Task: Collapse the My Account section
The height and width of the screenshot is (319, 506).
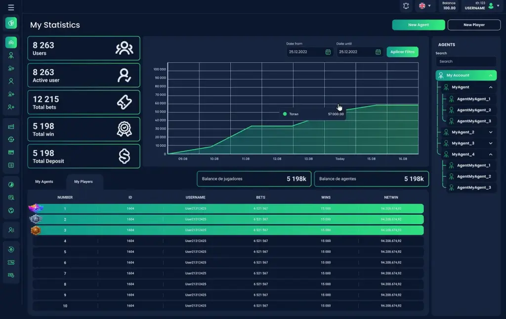Action: pos(491,76)
